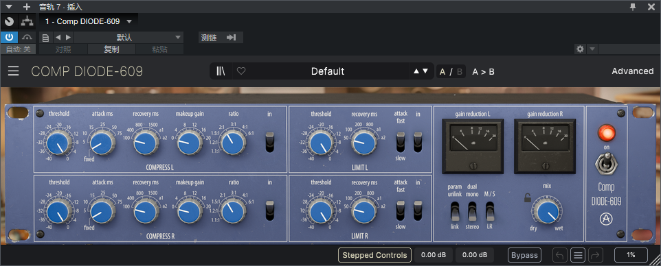
Task: Select next preset with down arrow
Action: pos(425,71)
